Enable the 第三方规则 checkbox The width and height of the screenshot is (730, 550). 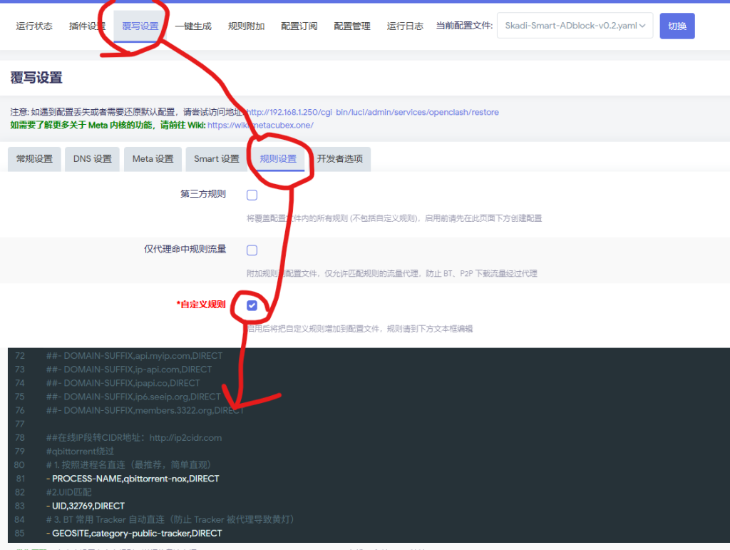pos(252,195)
